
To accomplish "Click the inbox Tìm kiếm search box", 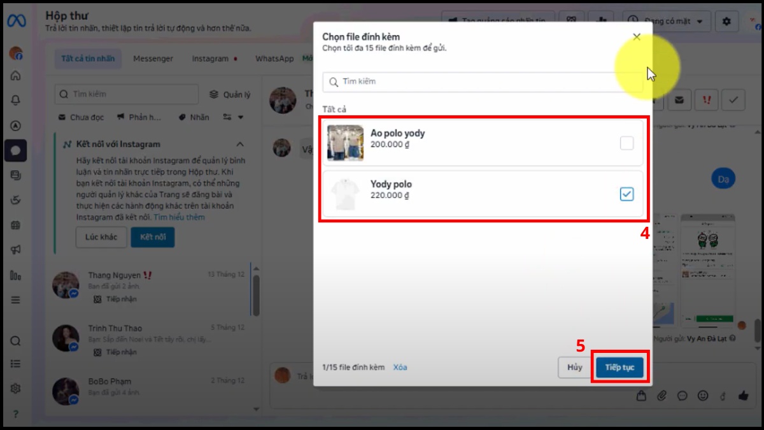I will pyautogui.click(x=127, y=94).
